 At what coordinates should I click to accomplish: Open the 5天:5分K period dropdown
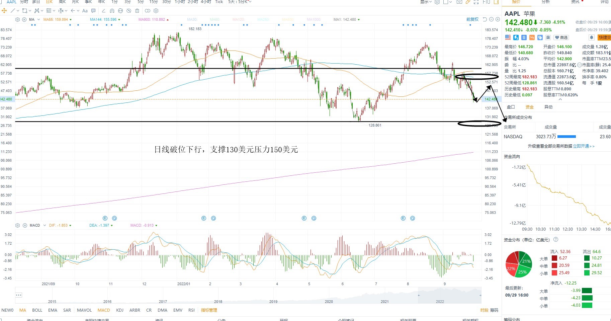(240, 2)
